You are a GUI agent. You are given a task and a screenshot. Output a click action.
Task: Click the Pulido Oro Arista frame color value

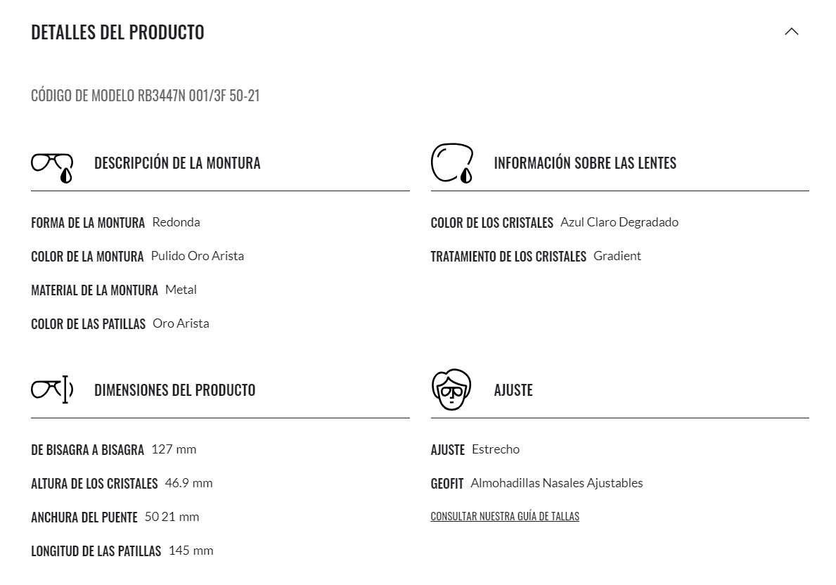coord(198,256)
